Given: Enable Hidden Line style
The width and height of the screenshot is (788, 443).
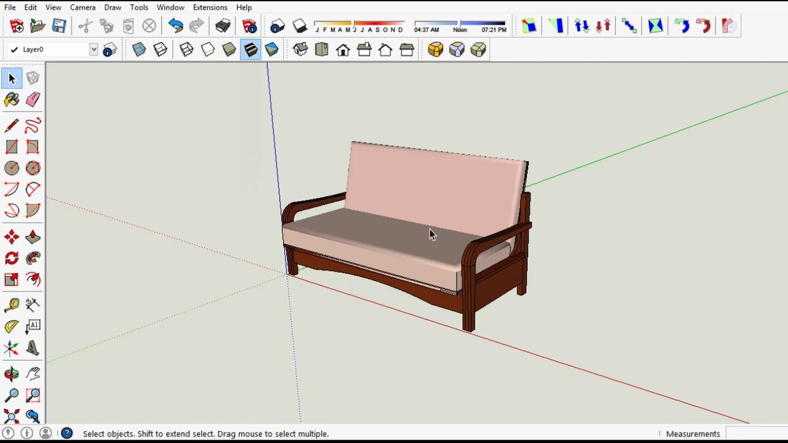Looking at the screenshot, I should coord(208,50).
